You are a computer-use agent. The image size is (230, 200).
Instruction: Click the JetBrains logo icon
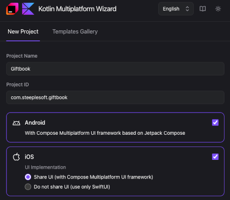point(12,9)
